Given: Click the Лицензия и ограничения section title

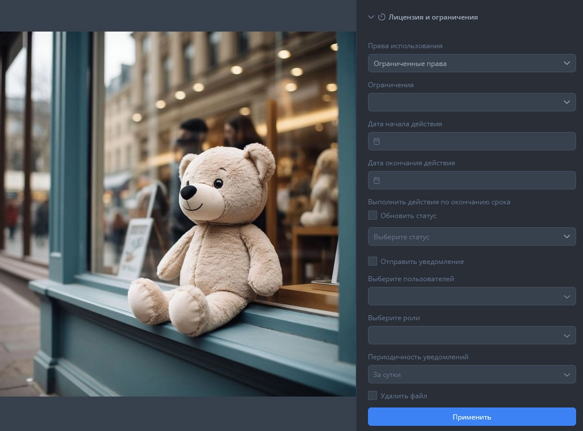Looking at the screenshot, I should [433, 17].
